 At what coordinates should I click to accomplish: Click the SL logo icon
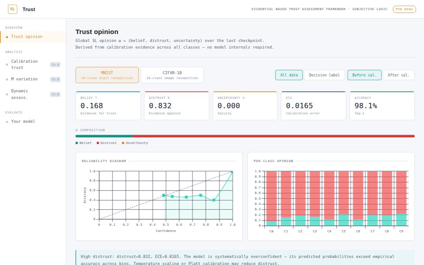[x=12, y=9]
